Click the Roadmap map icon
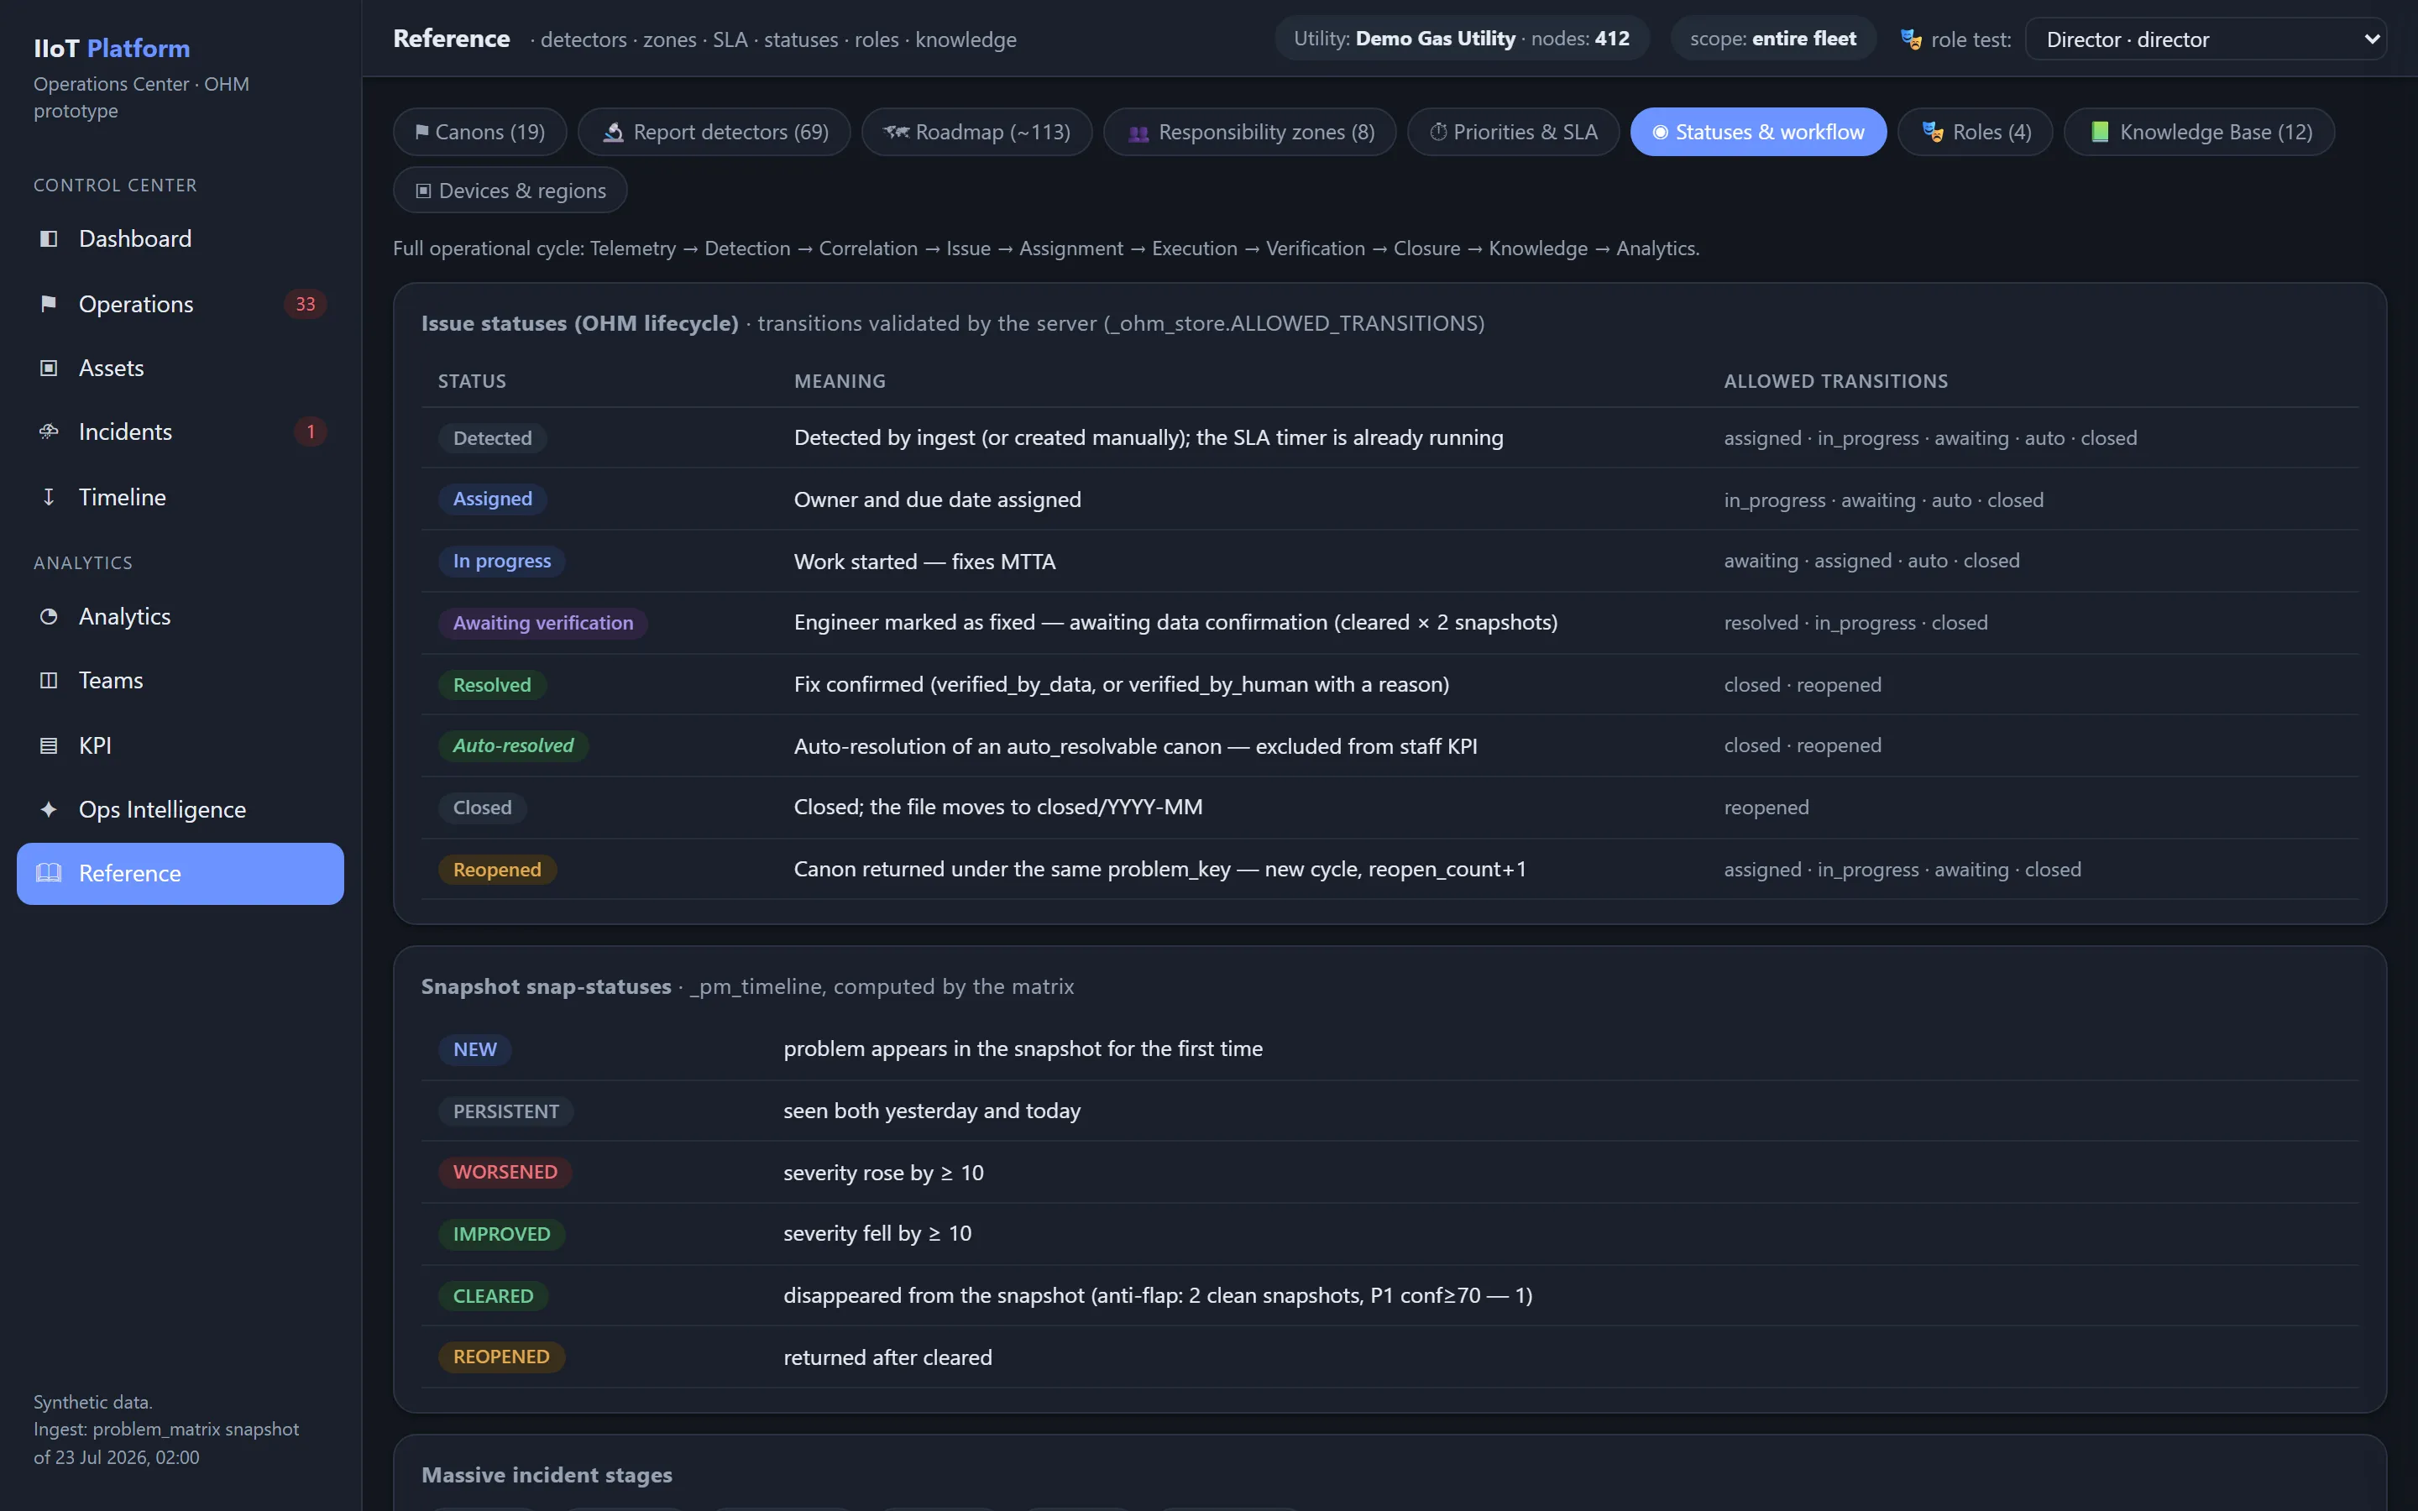Image resolution: width=2418 pixels, height=1511 pixels. [x=897, y=132]
